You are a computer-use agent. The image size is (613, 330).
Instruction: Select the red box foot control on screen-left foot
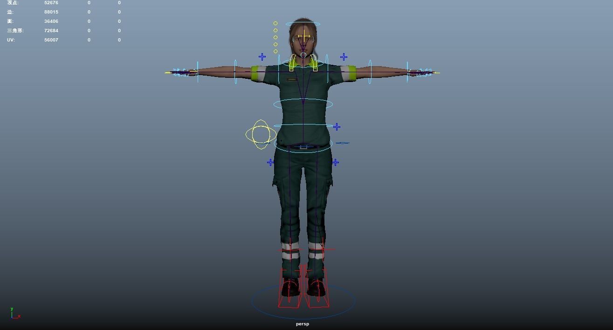coord(290,287)
